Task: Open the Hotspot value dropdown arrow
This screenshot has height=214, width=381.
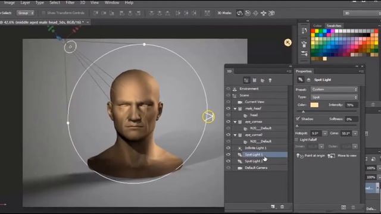Action: pos(325,133)
